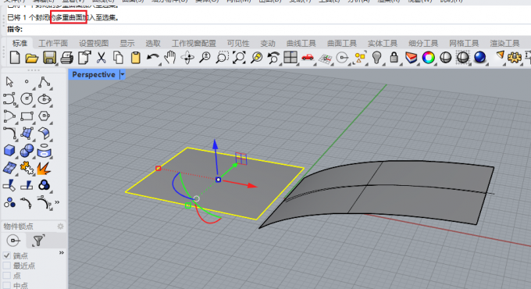Click the Boolean union spheres icon
The image size is (531, 289).
point(27,151)
